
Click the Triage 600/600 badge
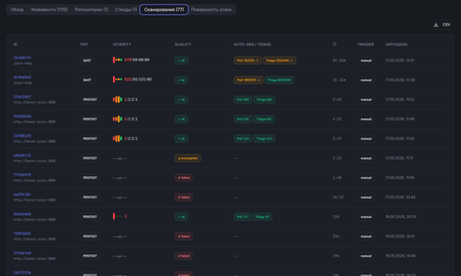[x=280, y=80]
